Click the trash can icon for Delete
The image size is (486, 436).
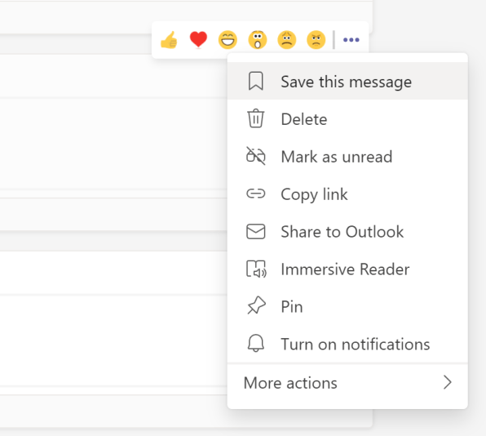[256, 118]
